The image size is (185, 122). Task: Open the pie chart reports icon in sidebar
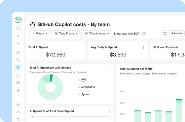point(18,75)
